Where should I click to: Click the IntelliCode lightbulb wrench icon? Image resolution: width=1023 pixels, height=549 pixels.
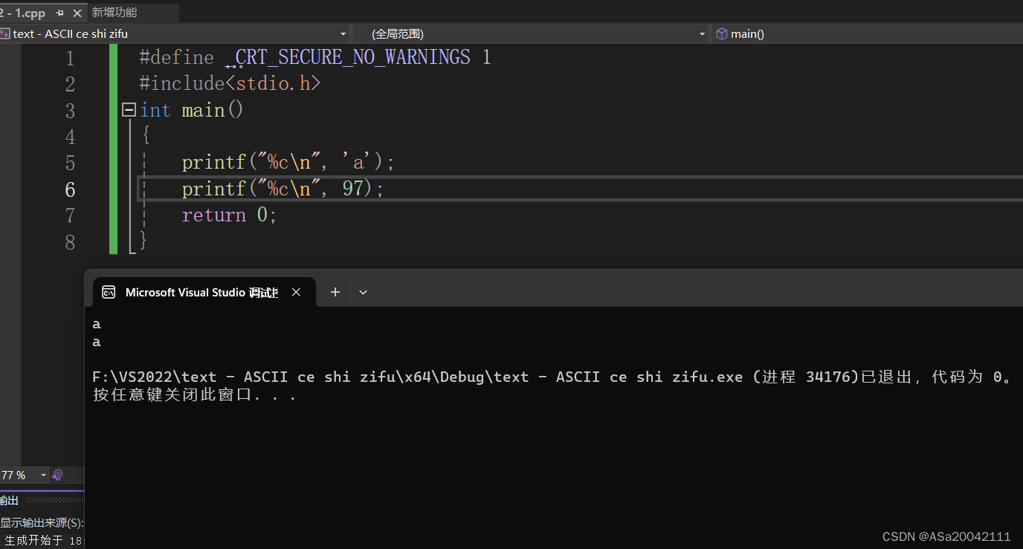click(58, 475)
